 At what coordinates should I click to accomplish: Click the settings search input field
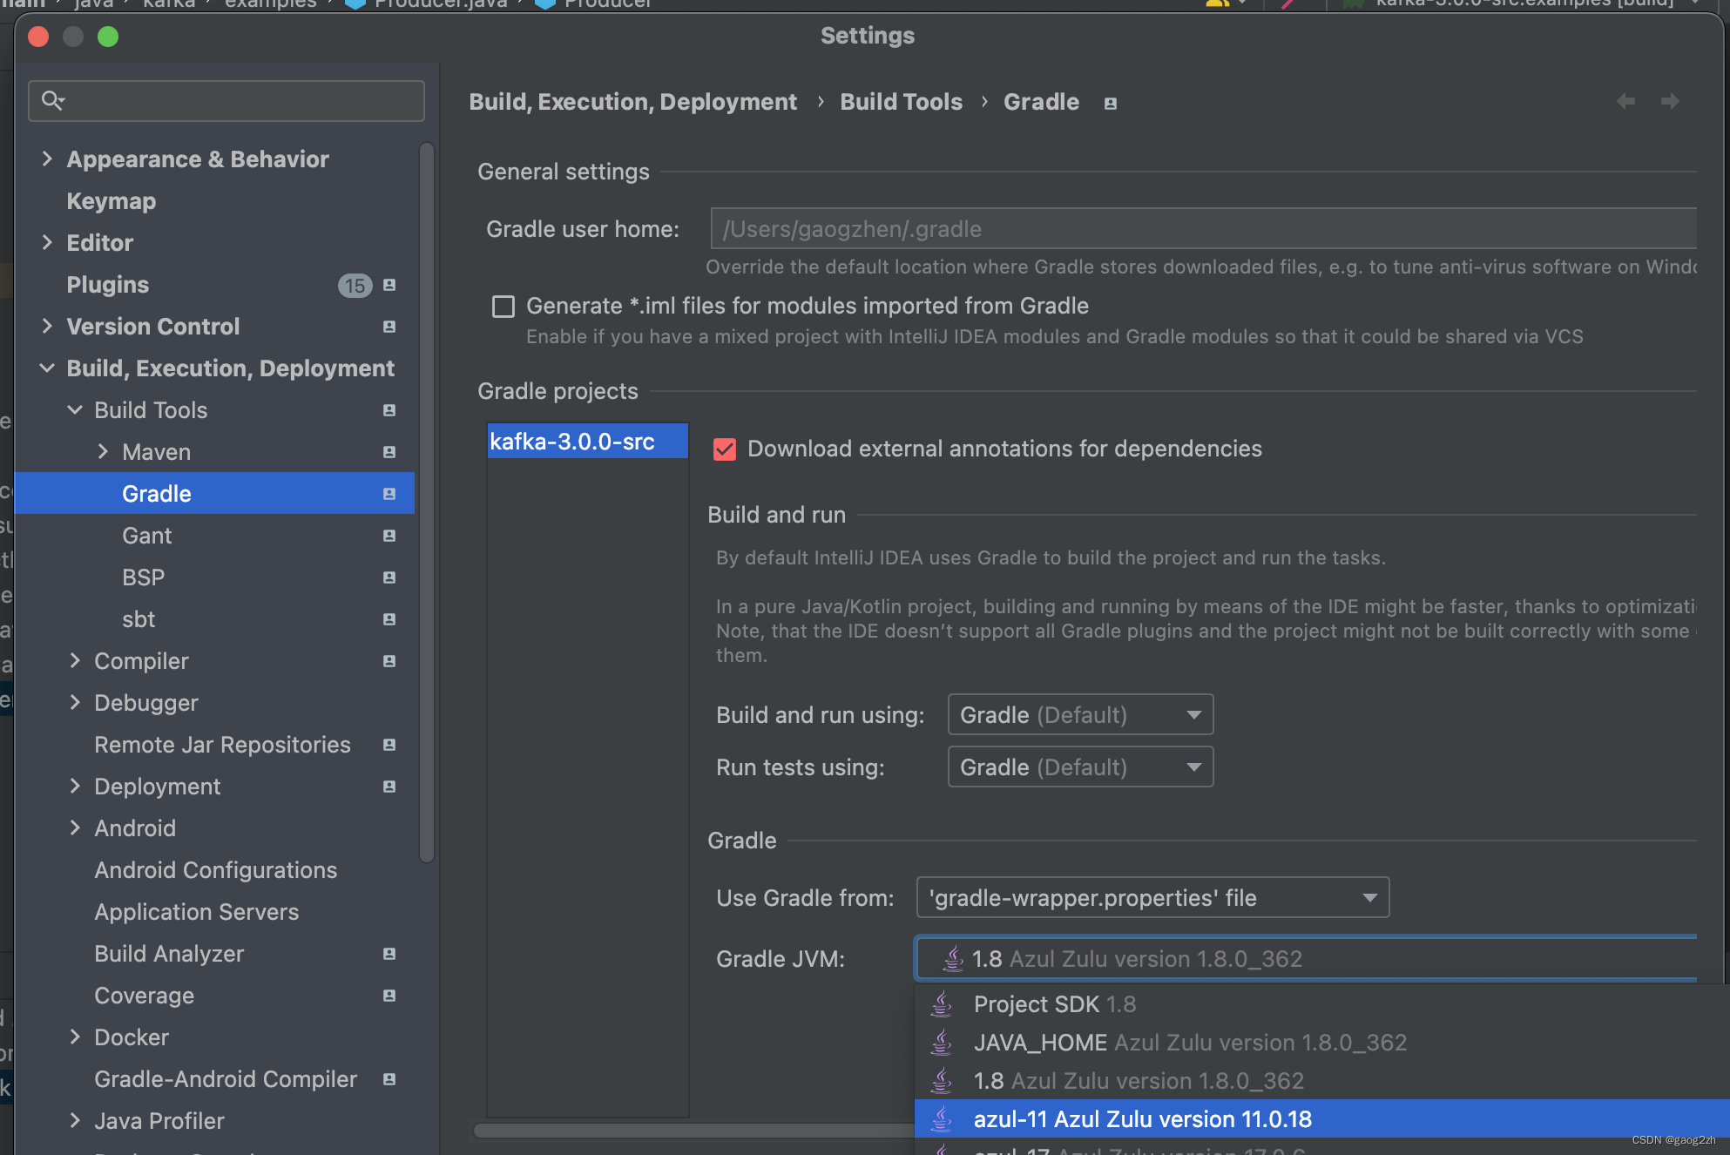click(226, 101)
